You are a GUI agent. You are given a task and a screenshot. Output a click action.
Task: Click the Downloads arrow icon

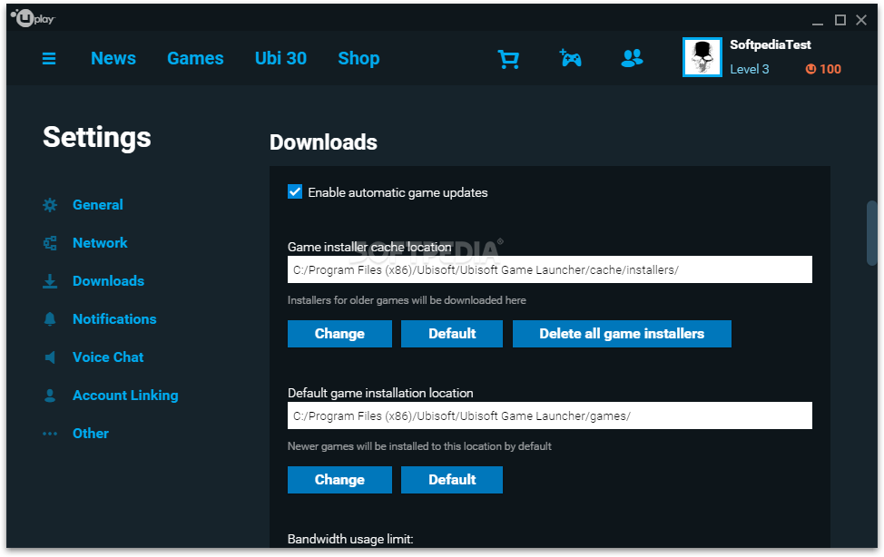(50, 281)
